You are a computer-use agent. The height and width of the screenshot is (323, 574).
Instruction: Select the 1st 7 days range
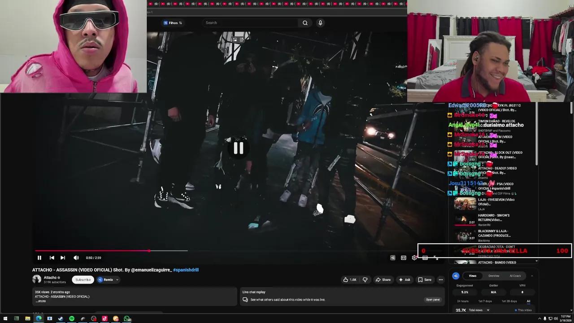click(485, 301)
